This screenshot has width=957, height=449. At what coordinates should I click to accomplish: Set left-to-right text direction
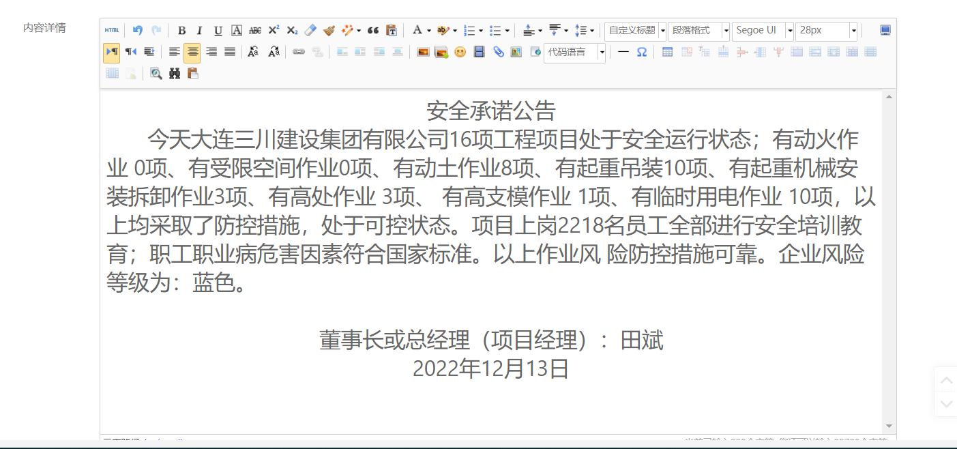(112, 52)
